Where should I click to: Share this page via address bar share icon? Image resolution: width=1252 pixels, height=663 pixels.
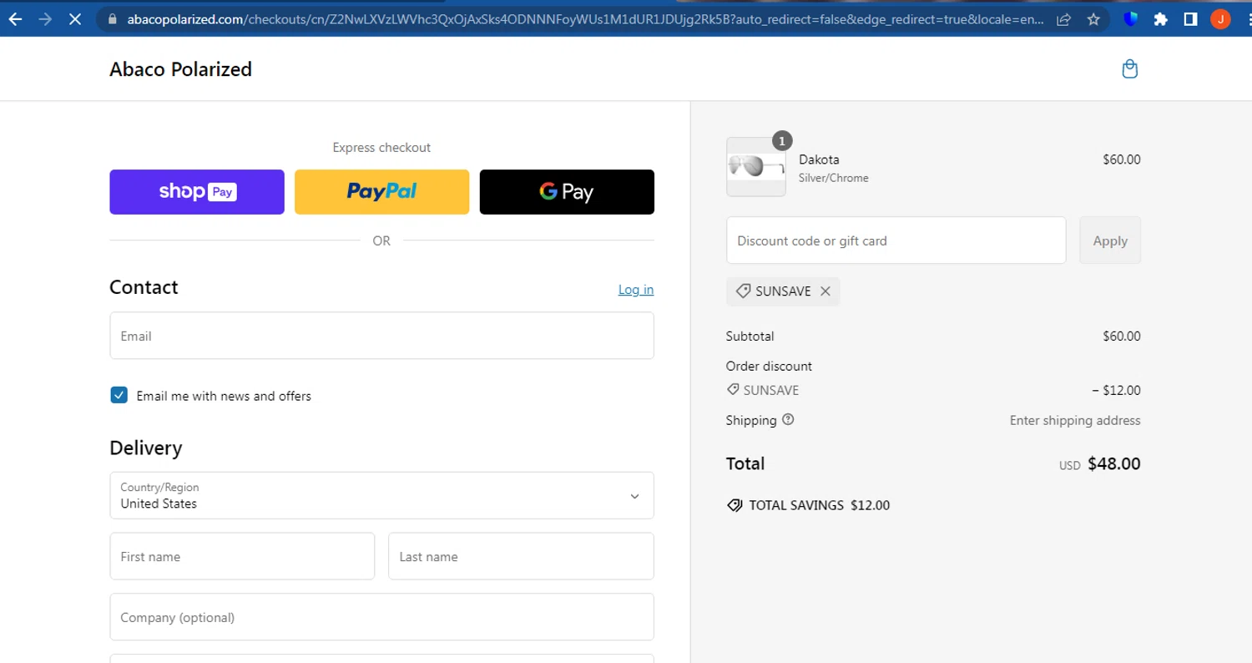click(x=1063, y=18)
